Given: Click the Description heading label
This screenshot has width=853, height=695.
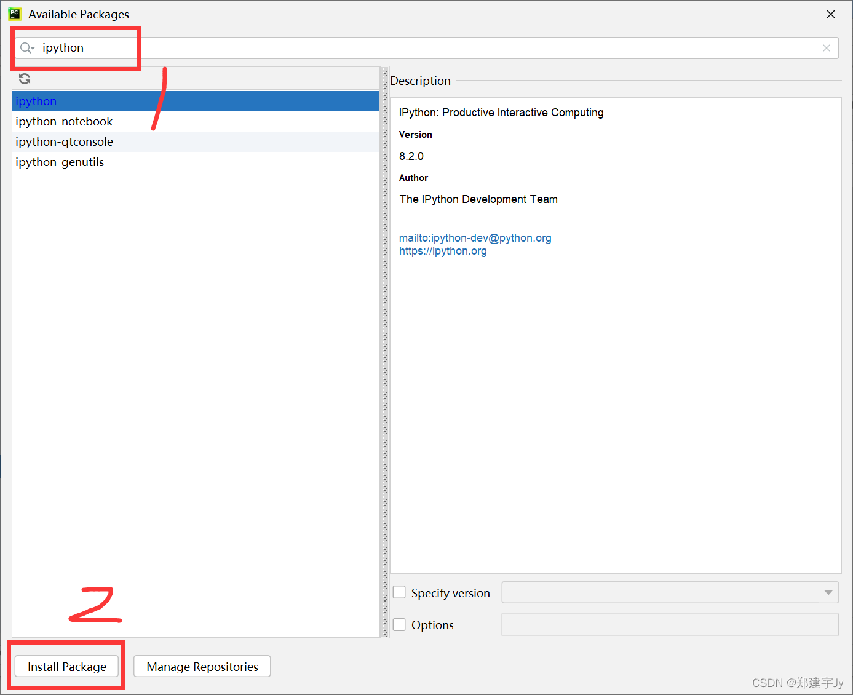Looking at the screenshot, I should click(421, 81).
